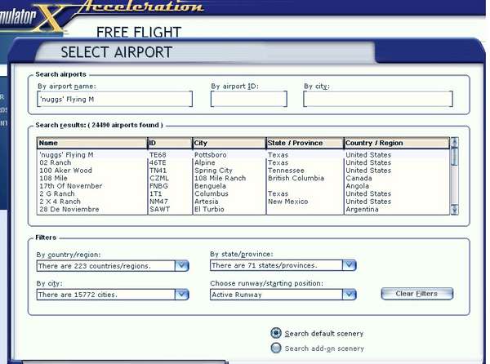Sort by State / Province column header

pos(304,143)
